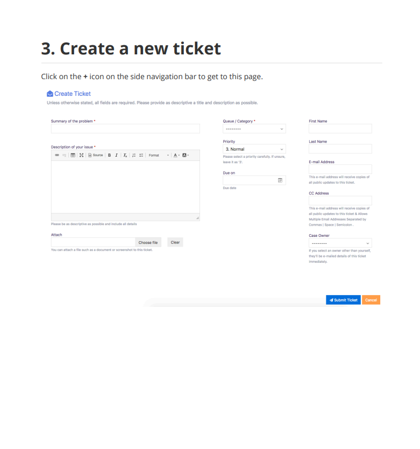Insert a numbered list

(x=133, y=155)
